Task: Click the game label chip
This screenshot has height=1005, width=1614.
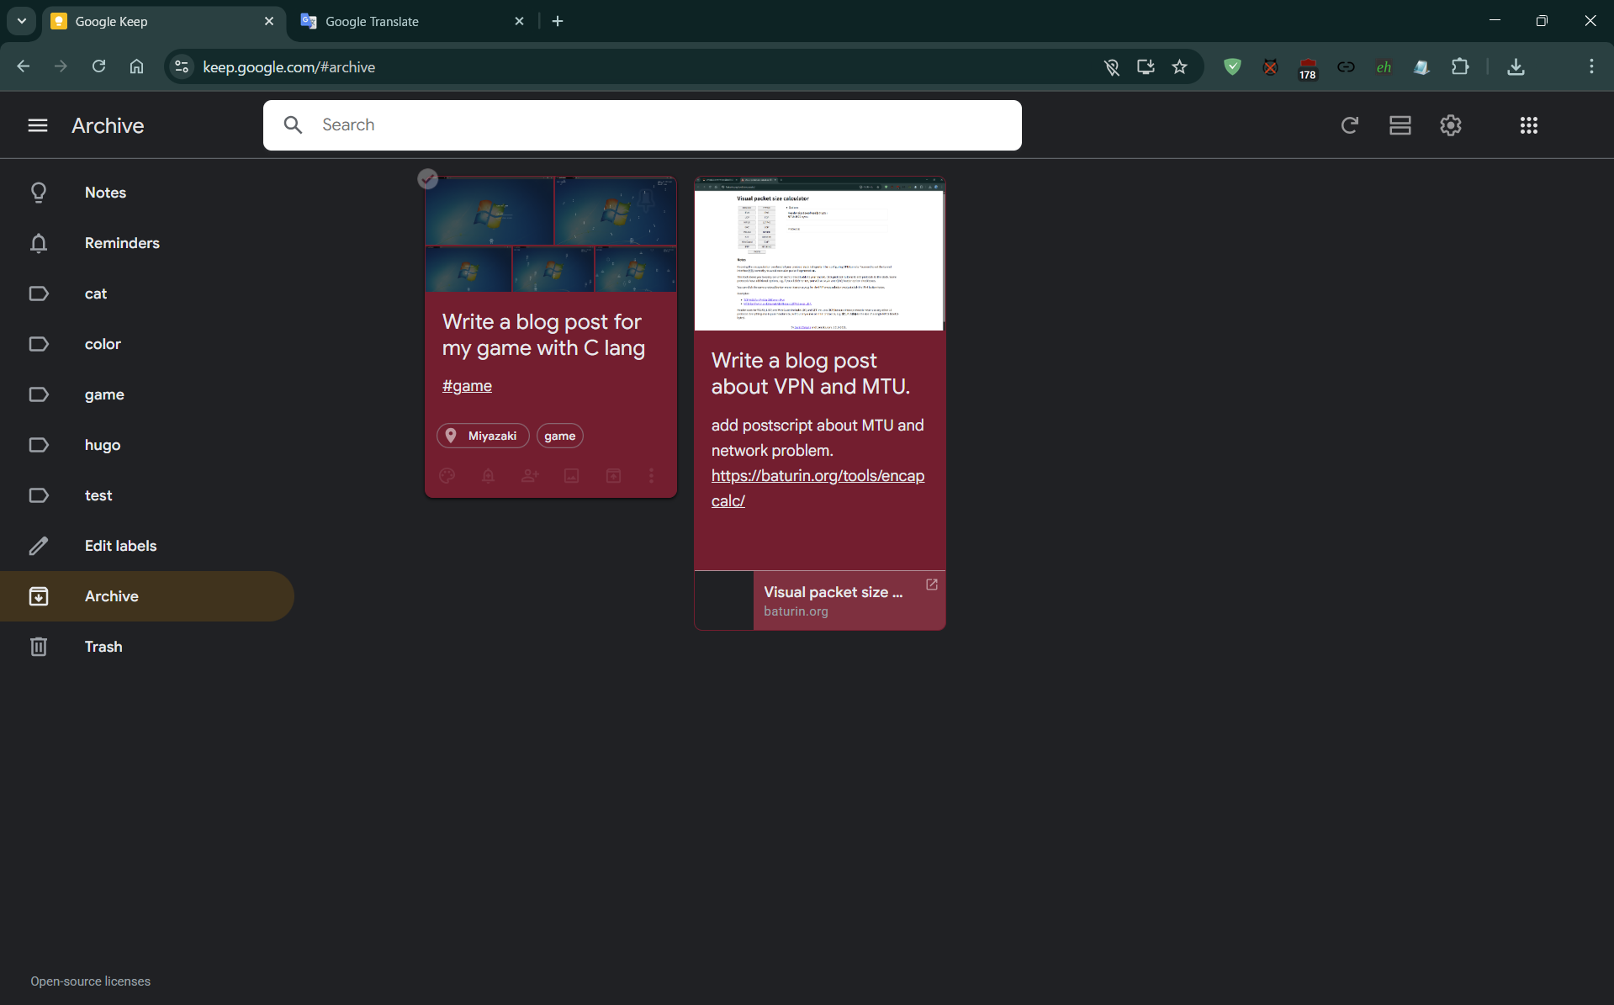Action: coord(560,436)
